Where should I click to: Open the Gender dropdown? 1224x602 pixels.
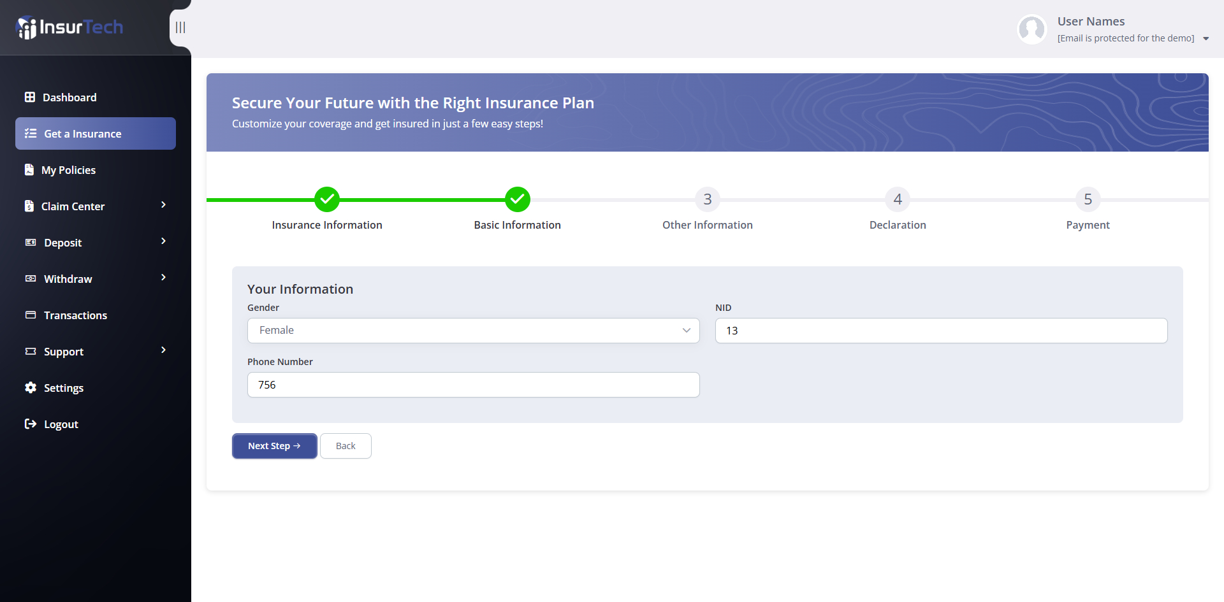point(473,331)
